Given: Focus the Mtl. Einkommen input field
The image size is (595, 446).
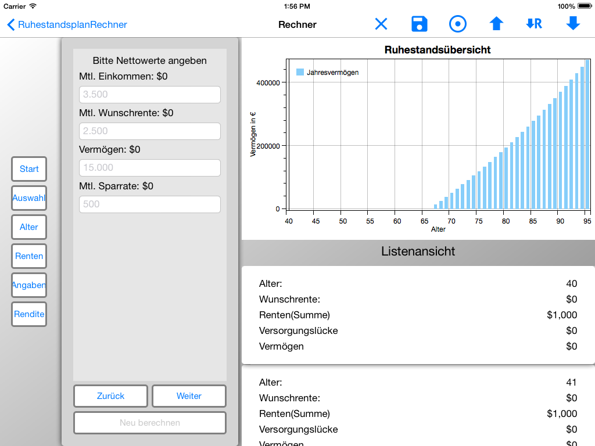Looking at the screenshot, I should tap(150, 95).
